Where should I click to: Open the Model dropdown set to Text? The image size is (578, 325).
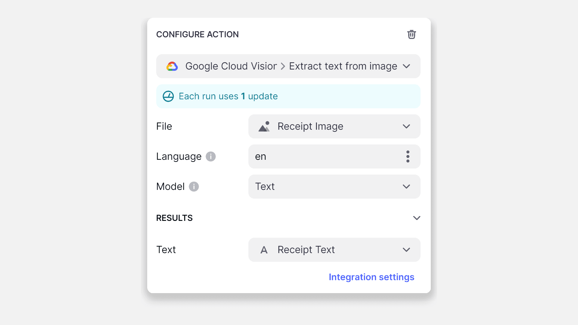[x=334, y=187]
